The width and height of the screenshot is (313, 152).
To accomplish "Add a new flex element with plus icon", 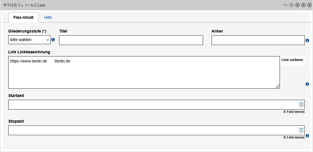I will point(303,5).
